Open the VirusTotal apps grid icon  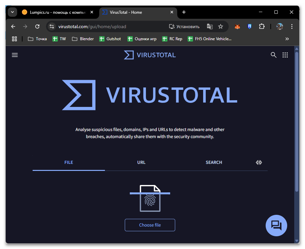pyautogui.click(x=285, y=55)
